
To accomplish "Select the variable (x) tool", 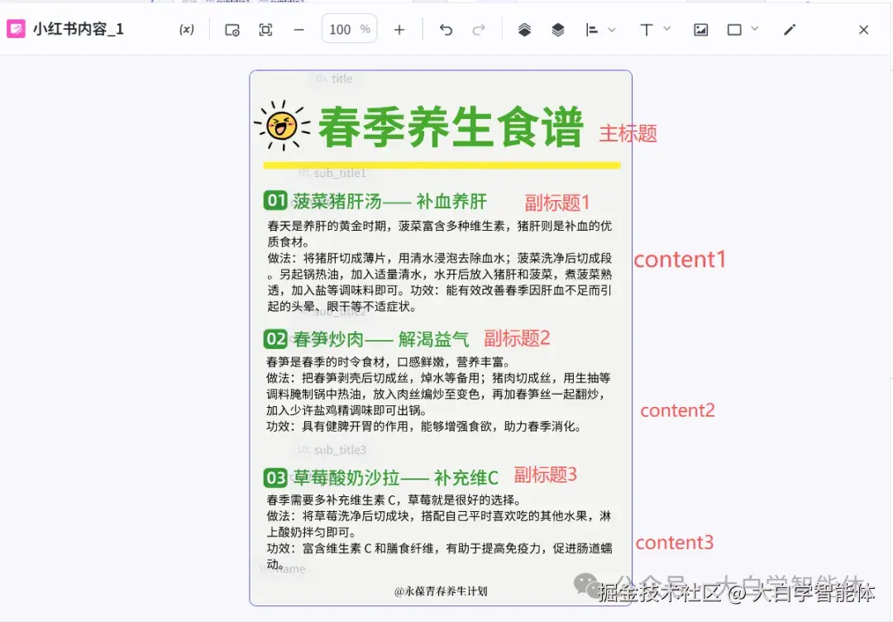I will 186,29.
